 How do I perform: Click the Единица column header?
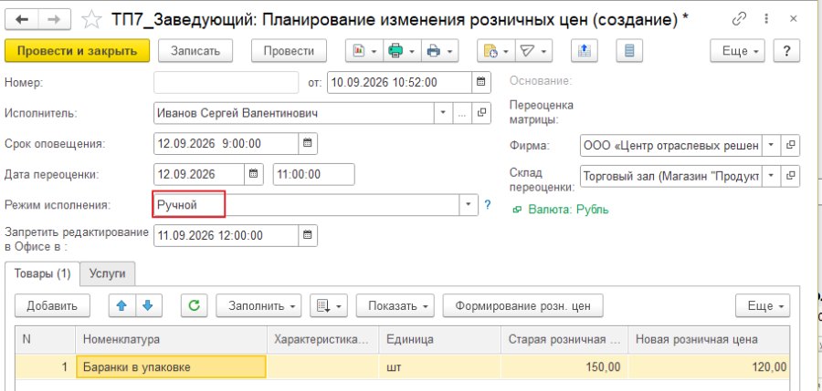[x=440, y=339]
